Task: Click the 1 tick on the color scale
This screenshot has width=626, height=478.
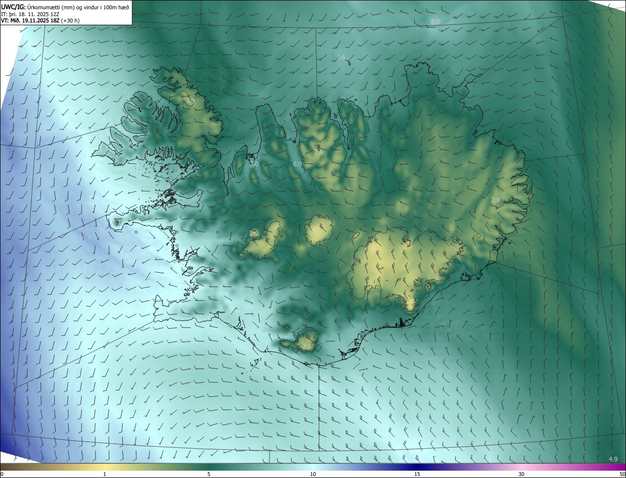Action: 105,474
